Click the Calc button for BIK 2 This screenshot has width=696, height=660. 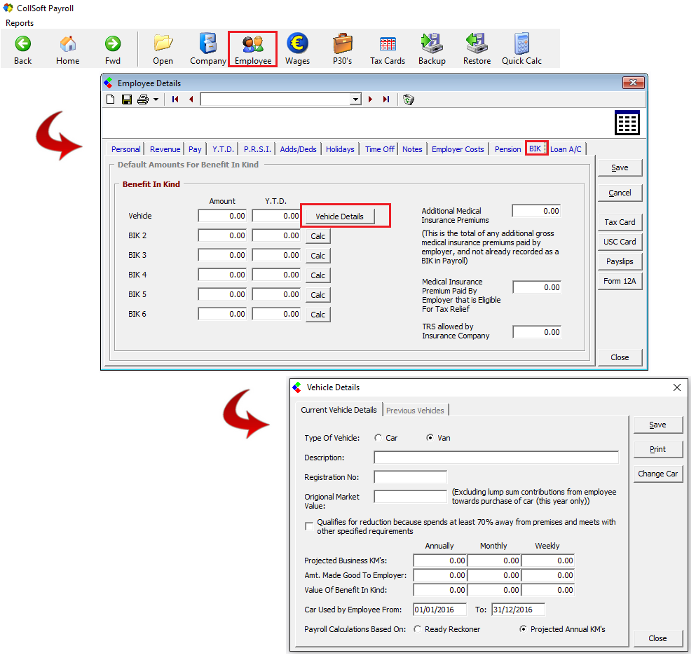click(318, 236)
